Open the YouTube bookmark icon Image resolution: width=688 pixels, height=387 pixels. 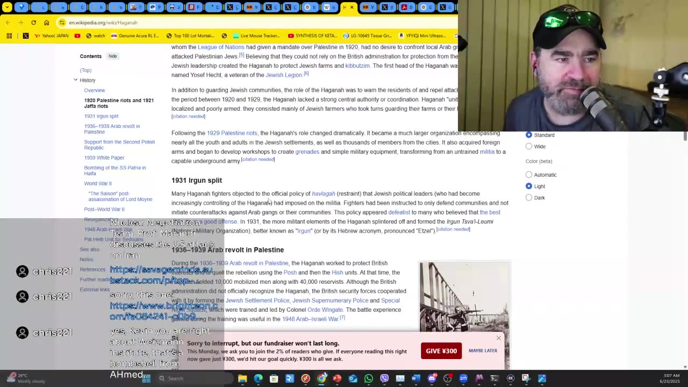pos(77,36)
